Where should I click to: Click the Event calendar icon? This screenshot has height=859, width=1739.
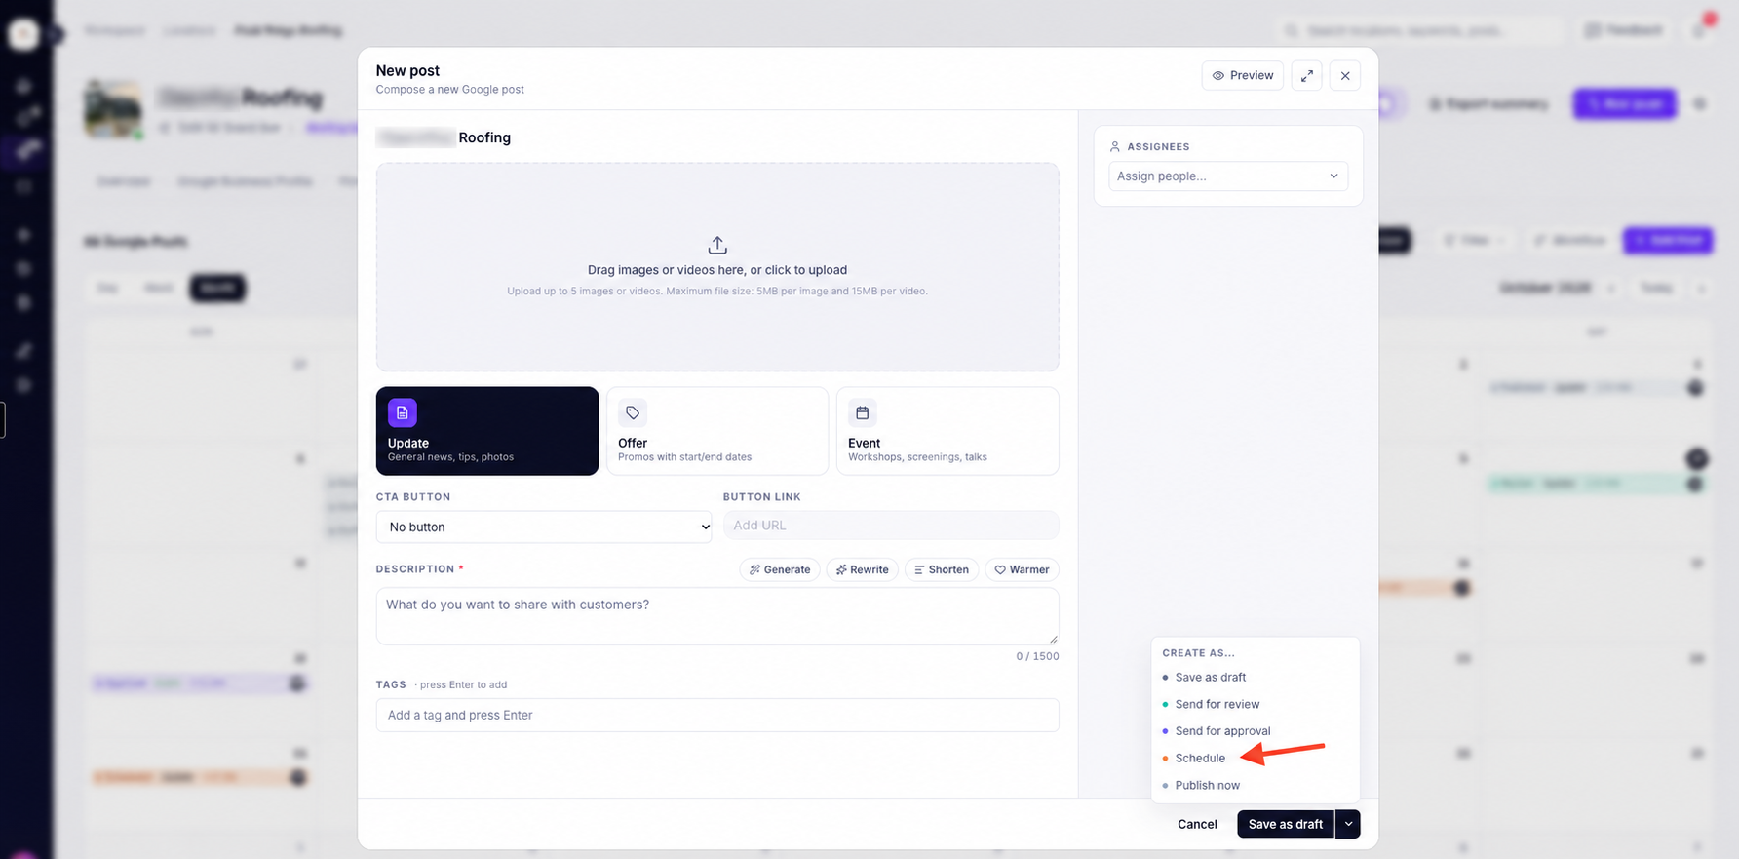863,412
